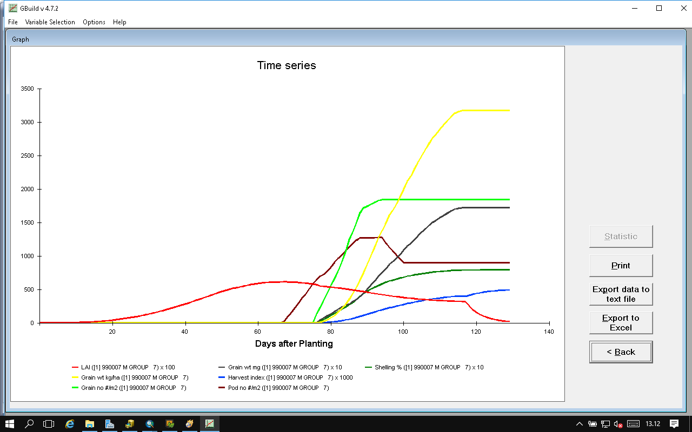Viewport: 692px width, 432px height.
Task: Open File Explorer from the taskbar
Action: [90, 424]
